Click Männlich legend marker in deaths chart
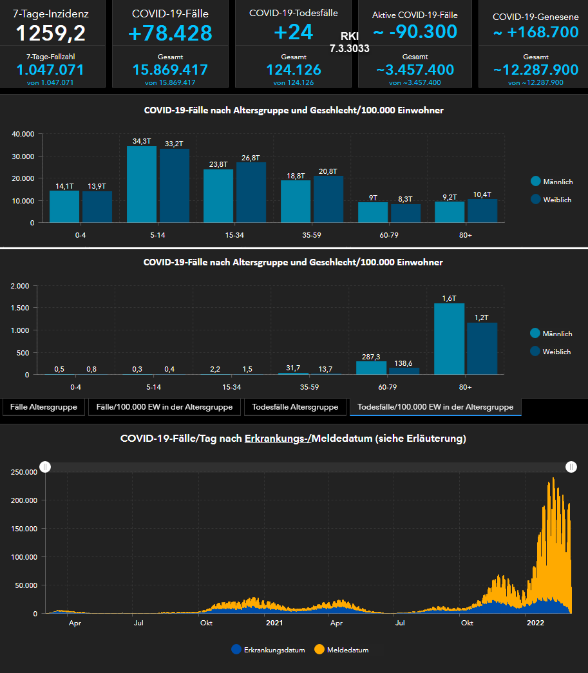The image size is (588, 673). click(535, 334)
